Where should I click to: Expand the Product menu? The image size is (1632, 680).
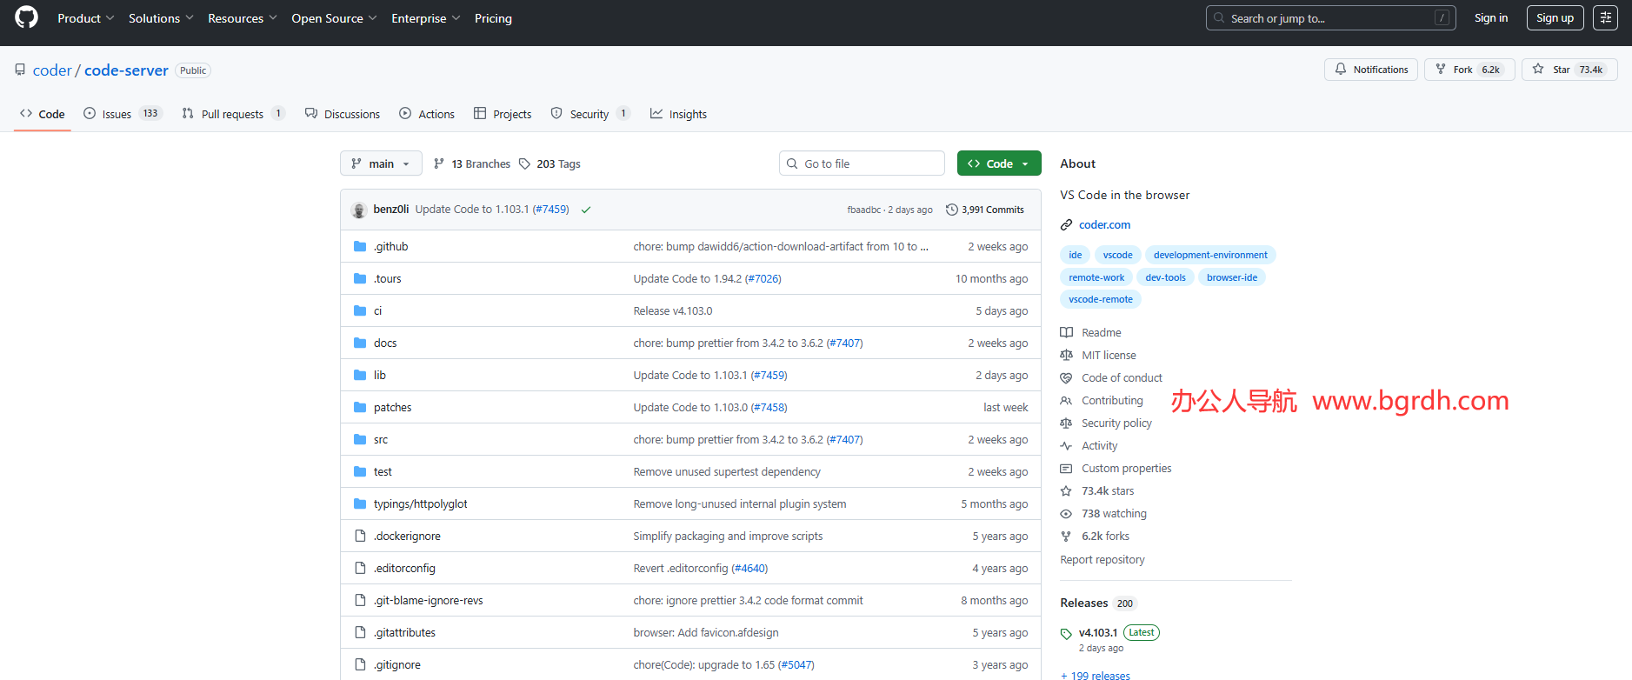(x=85, y=18)
